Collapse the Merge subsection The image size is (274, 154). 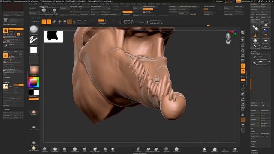(253, 131)
